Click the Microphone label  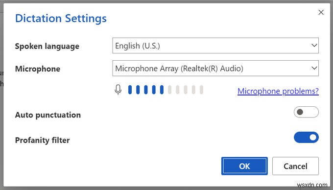(x=38, y=69)
